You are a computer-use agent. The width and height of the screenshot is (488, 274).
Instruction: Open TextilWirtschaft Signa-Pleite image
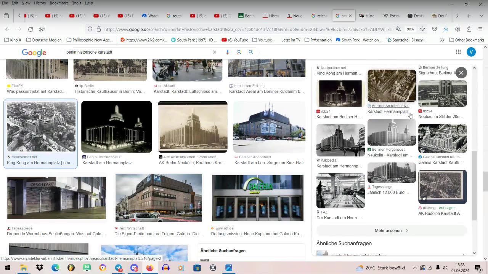coord(159,198)
